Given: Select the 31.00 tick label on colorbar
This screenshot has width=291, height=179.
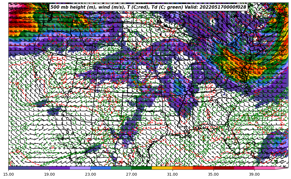Looking at the screenshot, I should coord(172,174).
